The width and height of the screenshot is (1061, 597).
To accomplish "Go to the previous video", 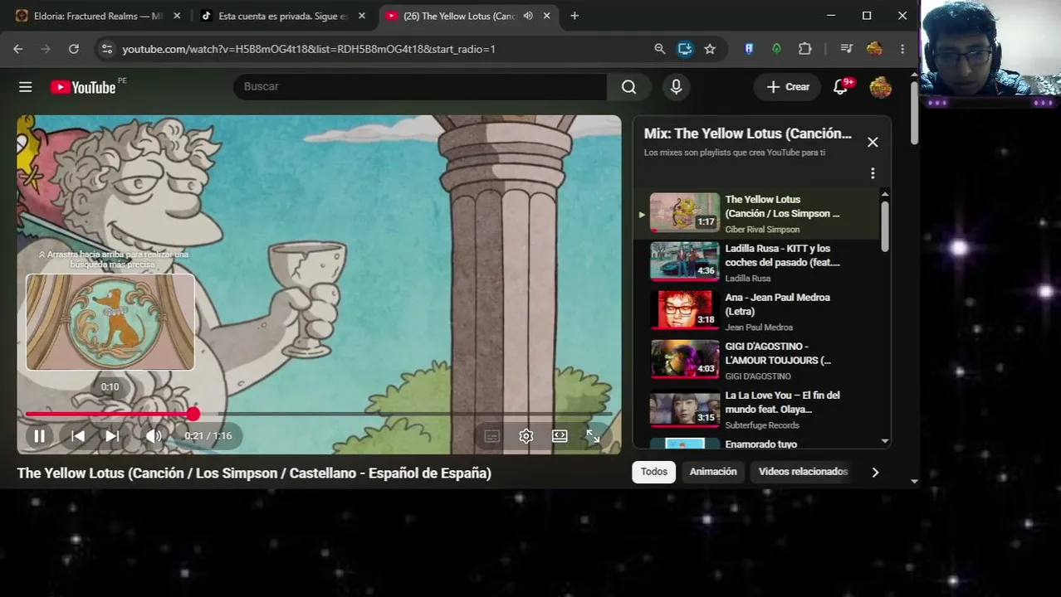I will coord(77,436).
